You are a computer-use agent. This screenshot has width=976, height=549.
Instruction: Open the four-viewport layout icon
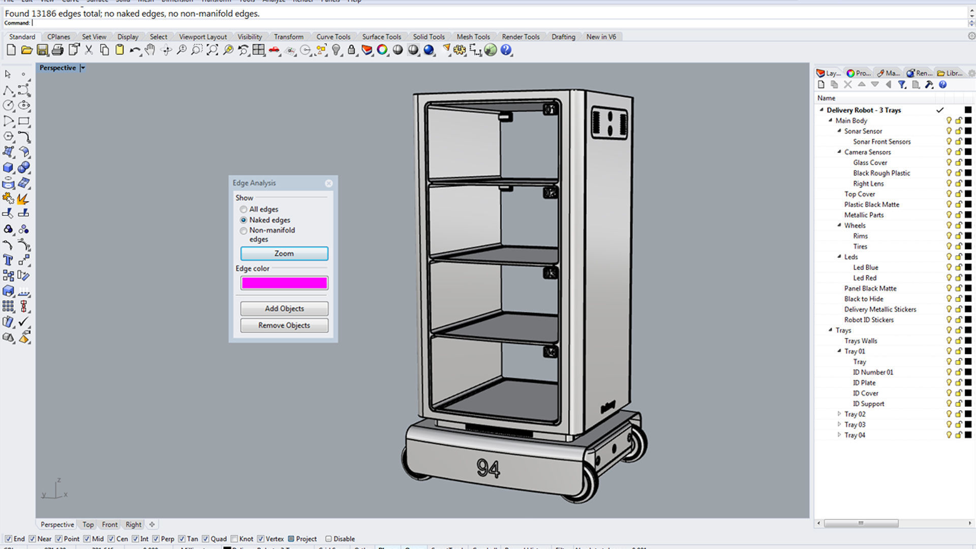point(259,50)
